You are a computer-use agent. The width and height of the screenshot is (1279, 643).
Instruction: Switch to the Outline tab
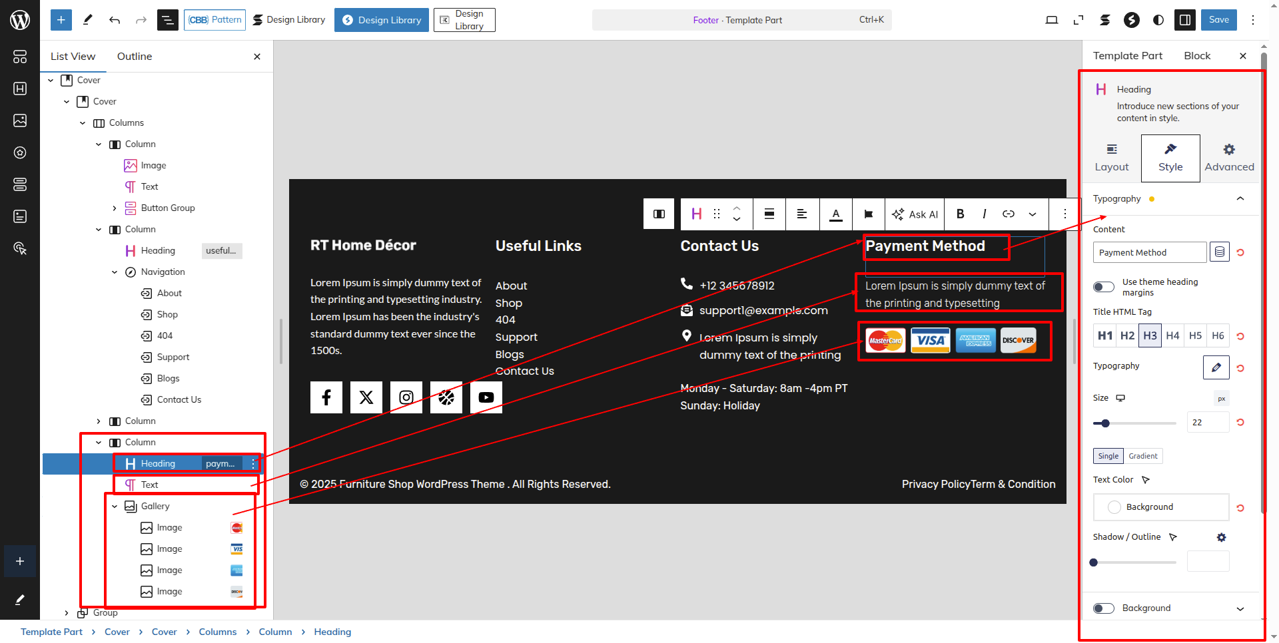[135, 57]
